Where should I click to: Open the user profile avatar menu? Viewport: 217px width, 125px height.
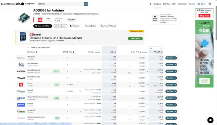point(210,4)
